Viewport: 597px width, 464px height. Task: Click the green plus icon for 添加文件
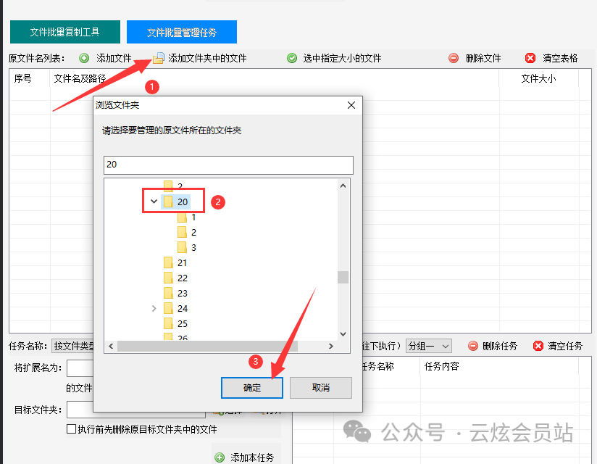point(84,58)
